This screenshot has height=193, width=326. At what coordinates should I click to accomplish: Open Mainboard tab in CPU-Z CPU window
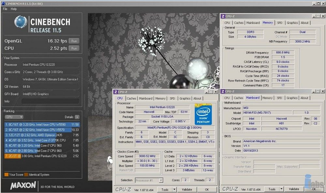click(x=145, y=99)
